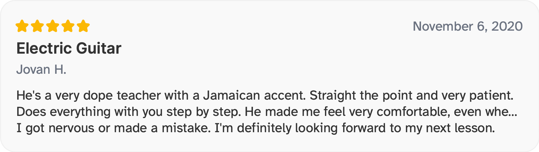Image resolution: width=539 pixels, height=152 pixels.
Task: Click "Does everything with you step by step"
Action: [x=128, y=112]
